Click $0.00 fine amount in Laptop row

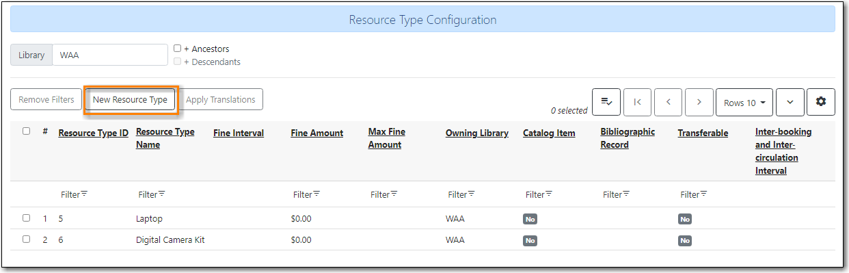tap(301, 219)
